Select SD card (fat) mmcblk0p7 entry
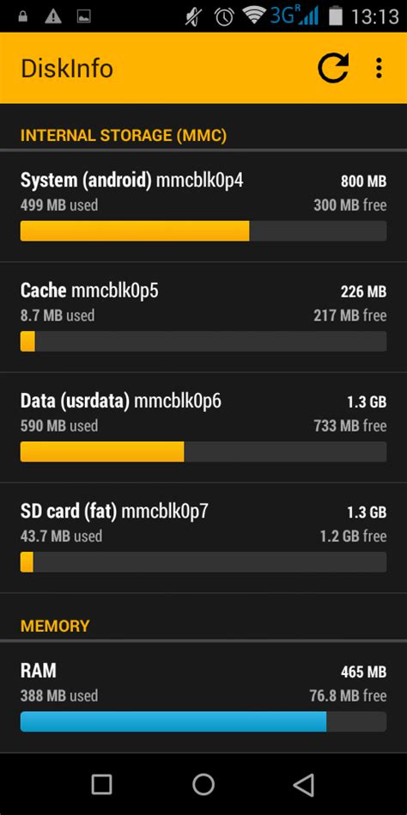 (203, 538)
